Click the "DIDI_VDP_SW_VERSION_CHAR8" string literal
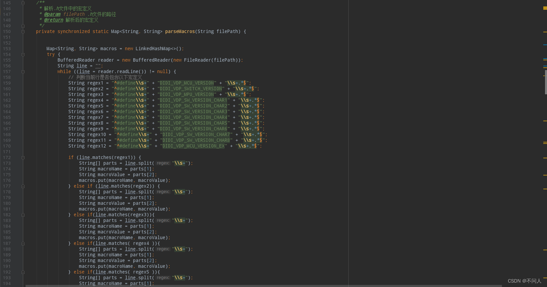 click(x=196, y=140)
